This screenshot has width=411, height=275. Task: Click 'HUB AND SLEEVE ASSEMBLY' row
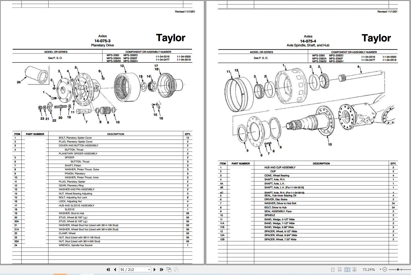pos(102,206)
